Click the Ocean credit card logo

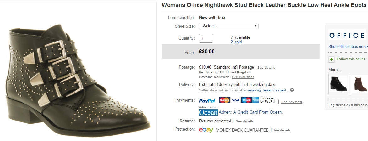[208, 112]
